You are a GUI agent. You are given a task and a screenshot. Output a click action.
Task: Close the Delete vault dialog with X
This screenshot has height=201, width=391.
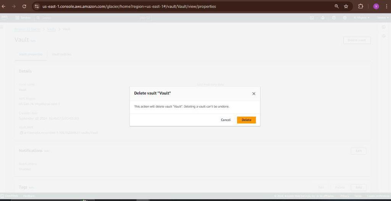click(x=254, y=94)
